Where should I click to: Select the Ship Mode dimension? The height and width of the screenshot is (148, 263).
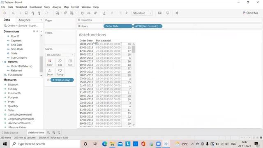pyautogui.click(x=17, y=49)
